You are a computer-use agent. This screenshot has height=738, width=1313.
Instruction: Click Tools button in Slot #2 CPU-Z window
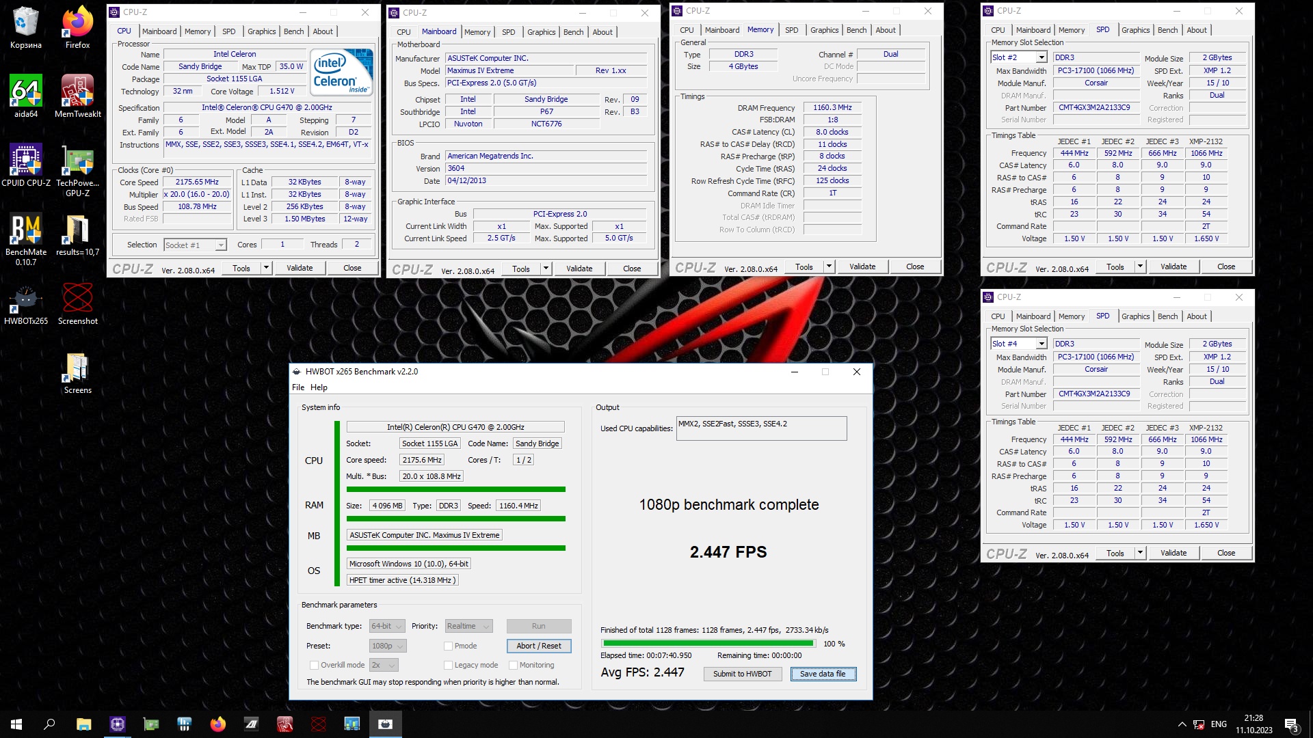tap(1115, 266)
